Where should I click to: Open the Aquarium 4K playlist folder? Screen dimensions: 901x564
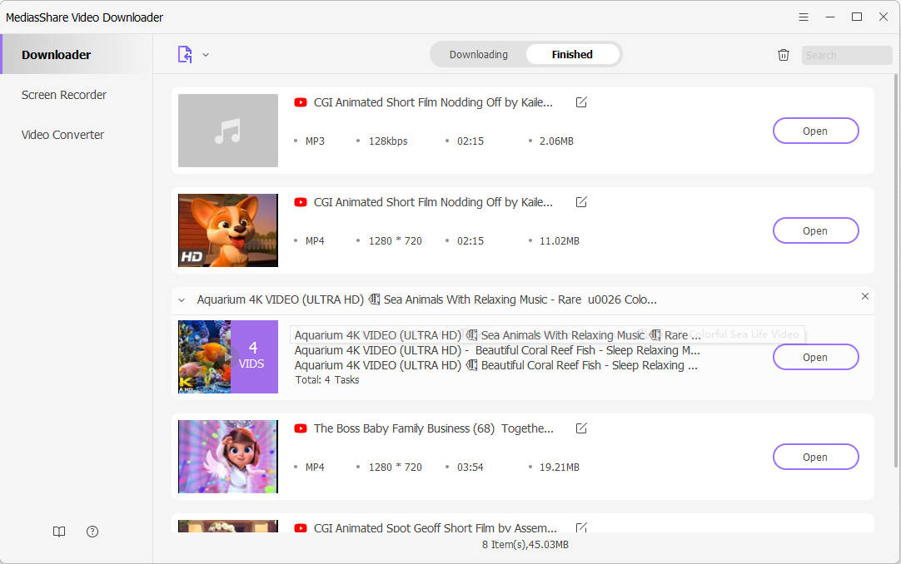tap(815, 357)
